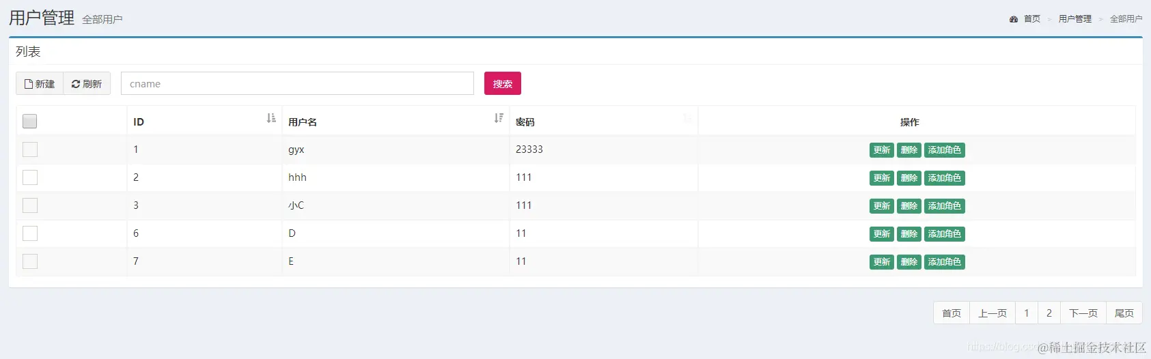Click the 全部用户 breadcrumb item
This screenshot has height=359, width=1151.
(x=1126, y=19)
